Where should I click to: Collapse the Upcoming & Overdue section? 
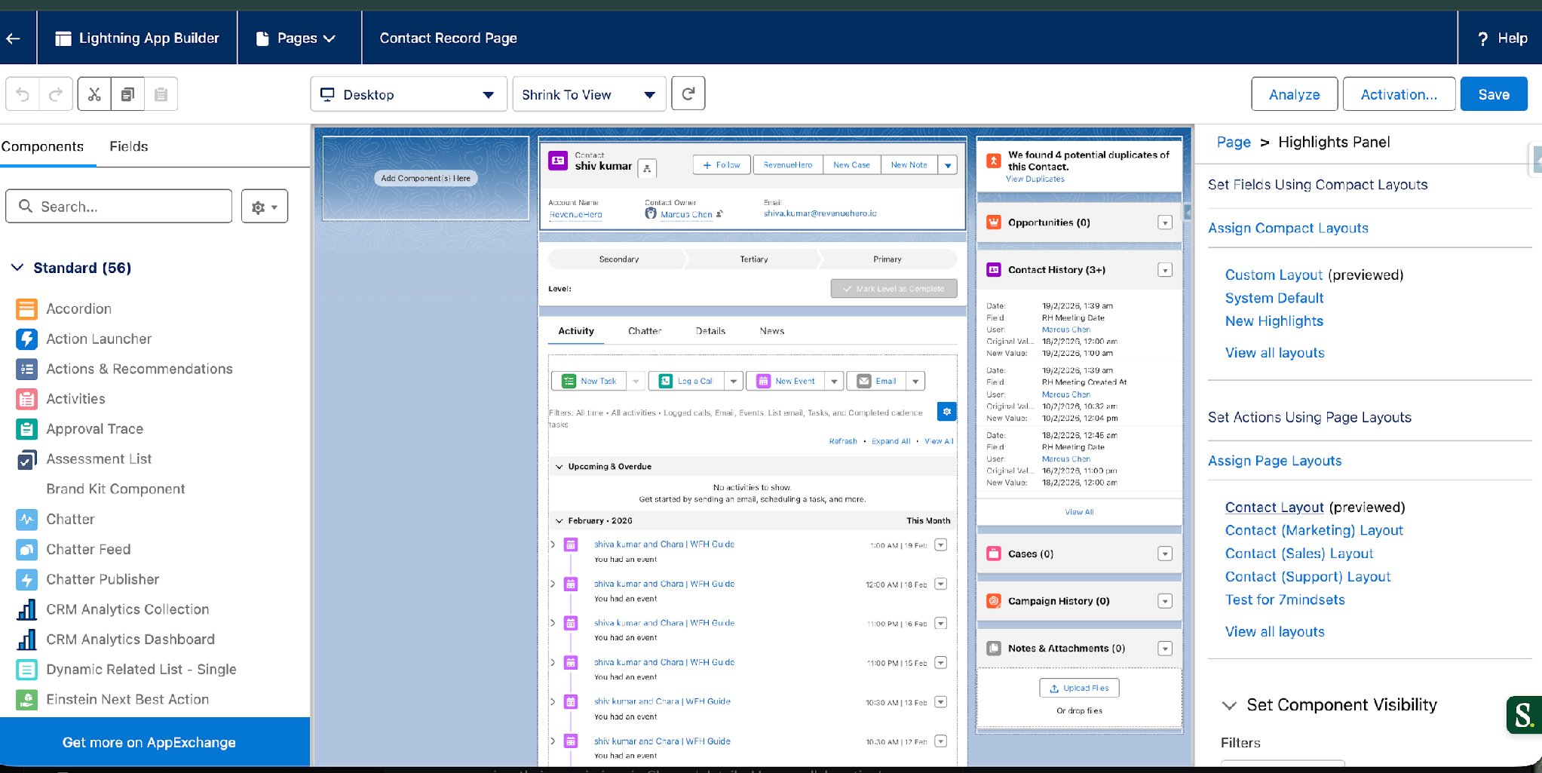tap(559, 467)
